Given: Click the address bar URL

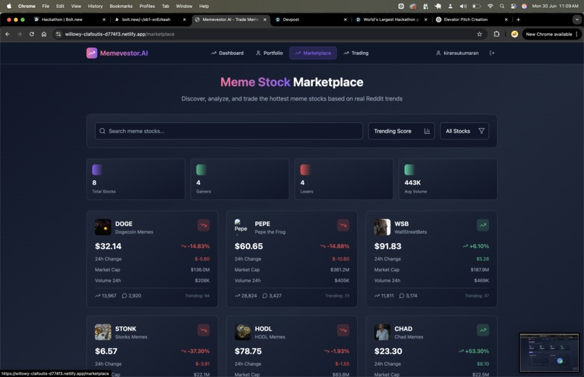Looking at the screenshot, I should (120, 34).
